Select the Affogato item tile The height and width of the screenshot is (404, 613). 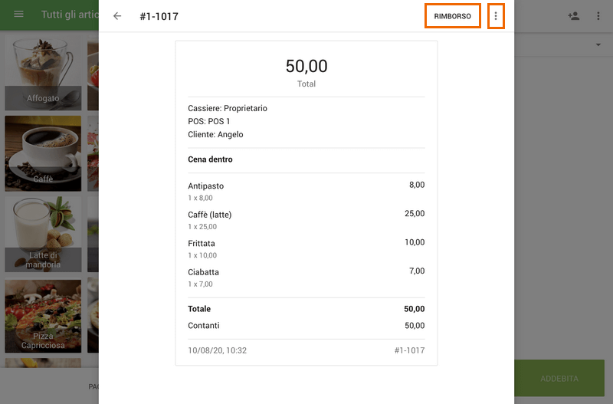[x=43, y=74]
